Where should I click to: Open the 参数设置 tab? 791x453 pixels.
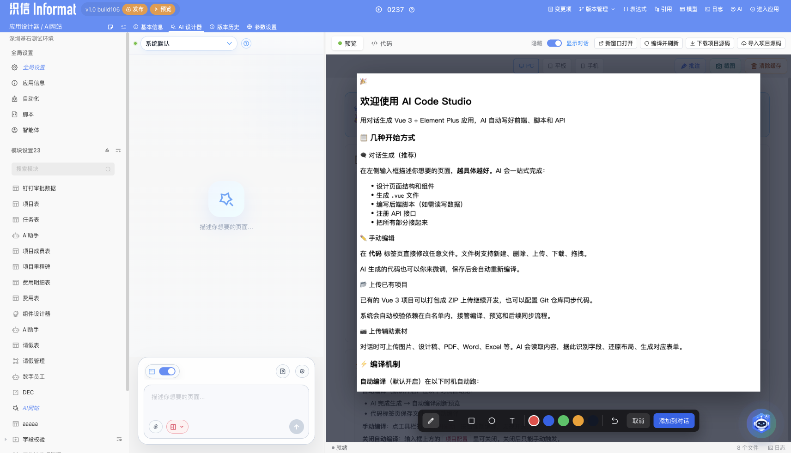click(262, 27)
